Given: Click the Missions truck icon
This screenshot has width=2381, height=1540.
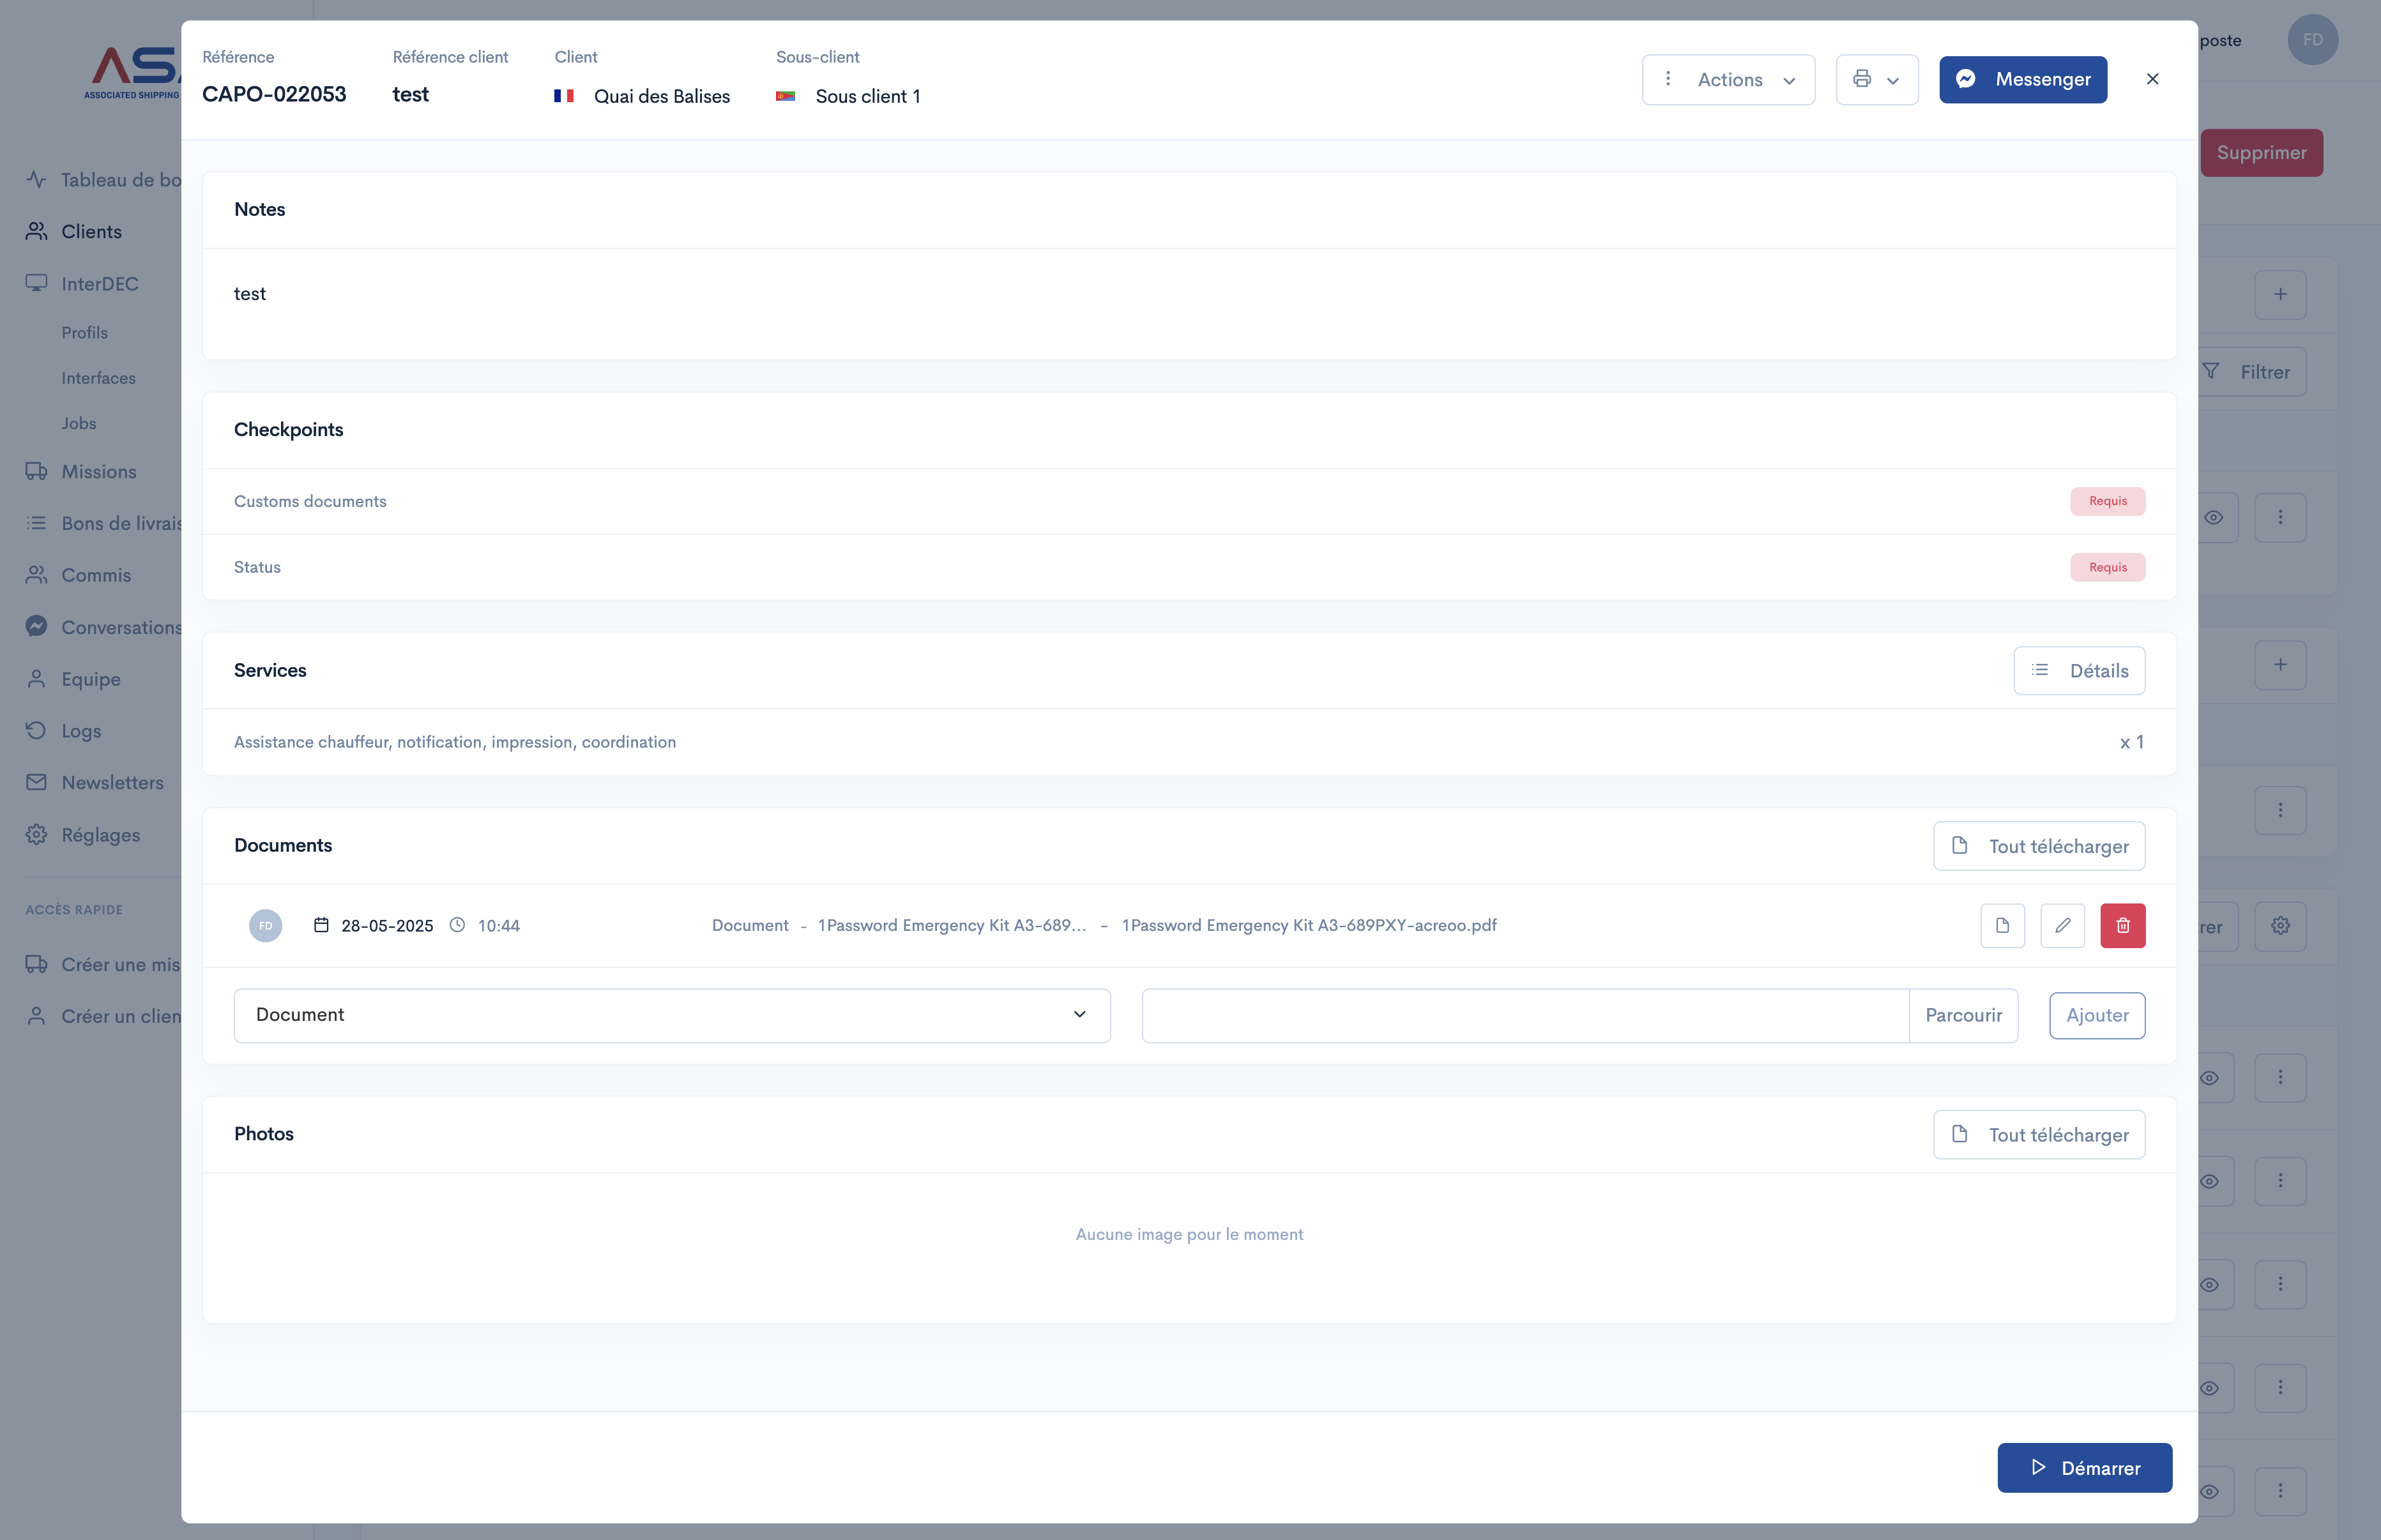Looking at the screenshot, I should click(36, 471).
